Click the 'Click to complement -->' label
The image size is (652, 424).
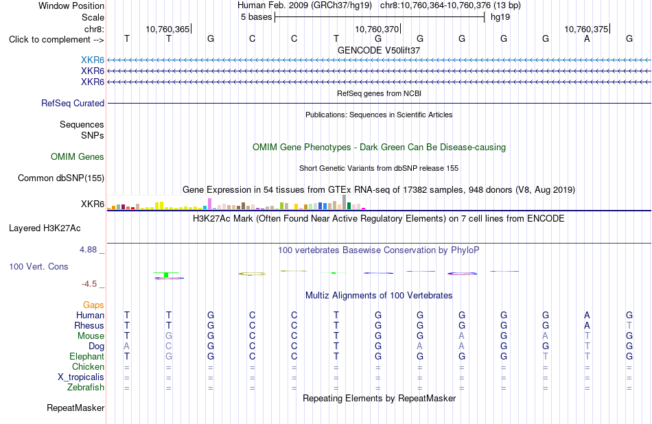click(x=56, y=40)
